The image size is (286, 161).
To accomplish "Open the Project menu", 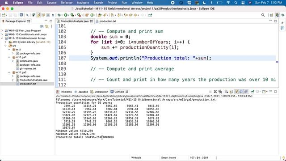I will [112, 3].
